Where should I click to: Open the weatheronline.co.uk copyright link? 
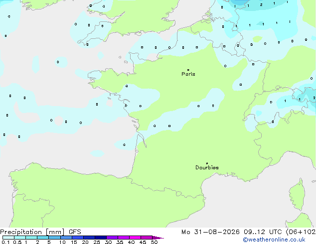(x=274, y=240)
